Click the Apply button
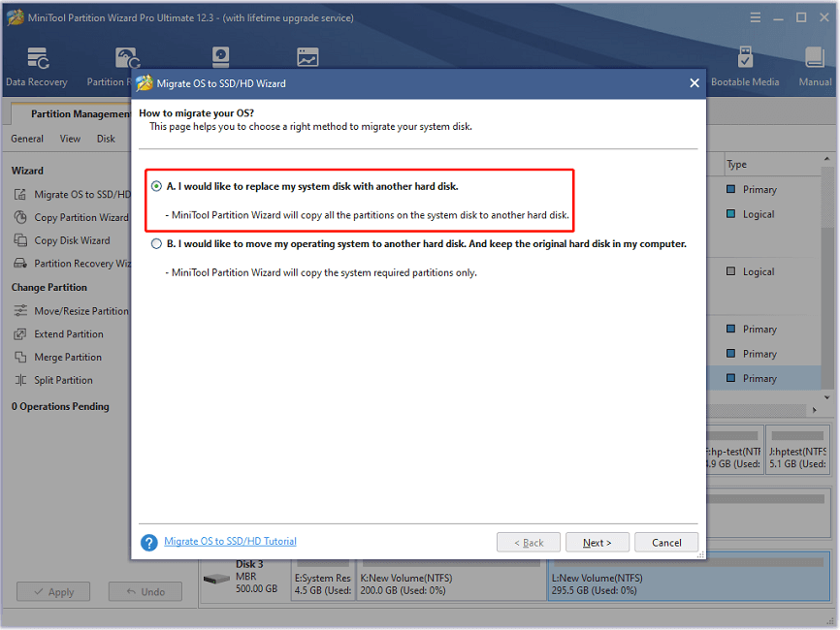This screenshot has height=630, width=840. pyautogui.click(x=53, y=592)
